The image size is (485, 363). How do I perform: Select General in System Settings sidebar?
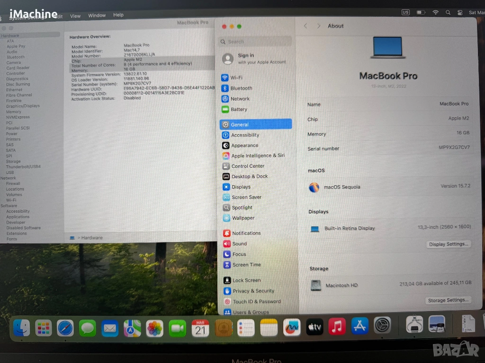pyautogui.click(x=256, y=124)
